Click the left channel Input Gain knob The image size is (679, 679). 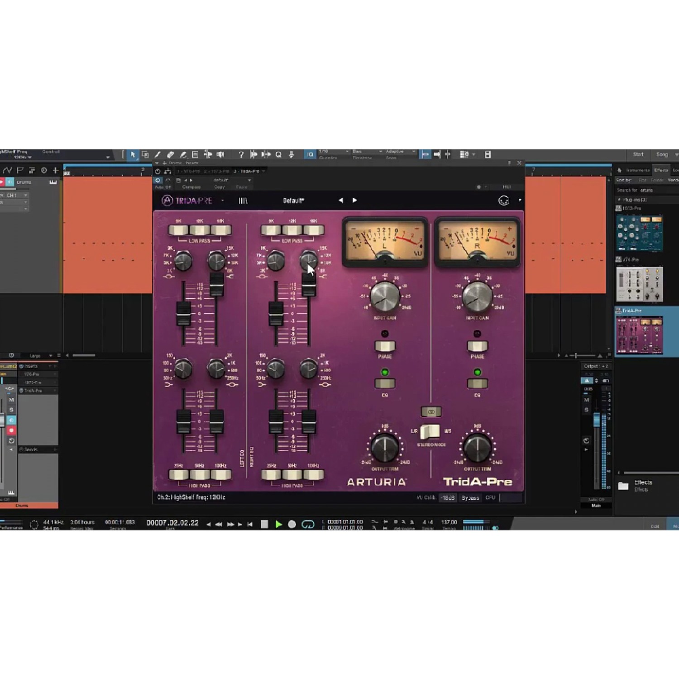click(x=385, y=296)
